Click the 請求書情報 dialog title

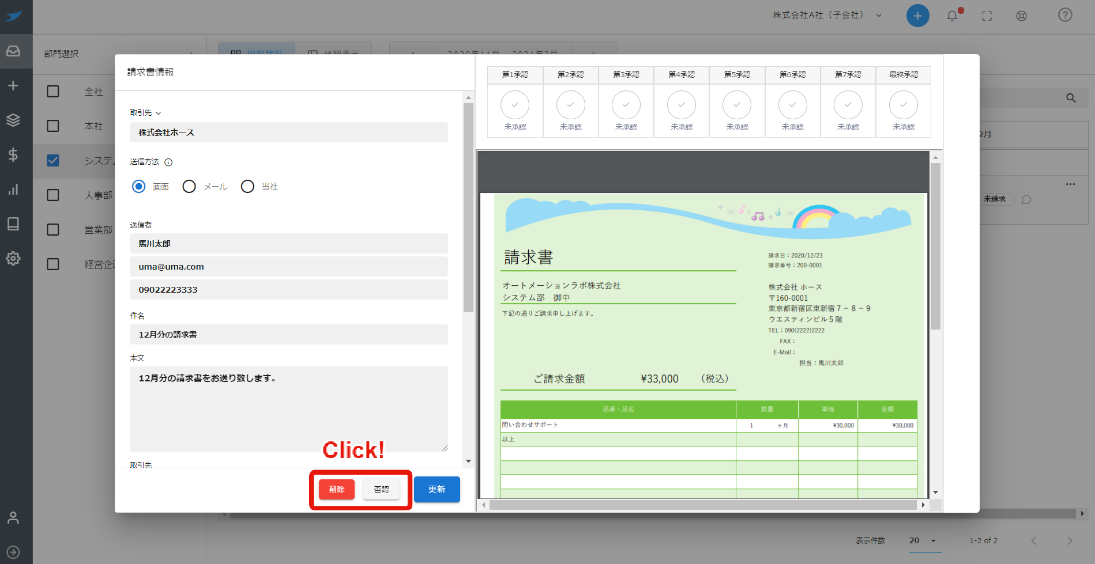pos(150,72)
